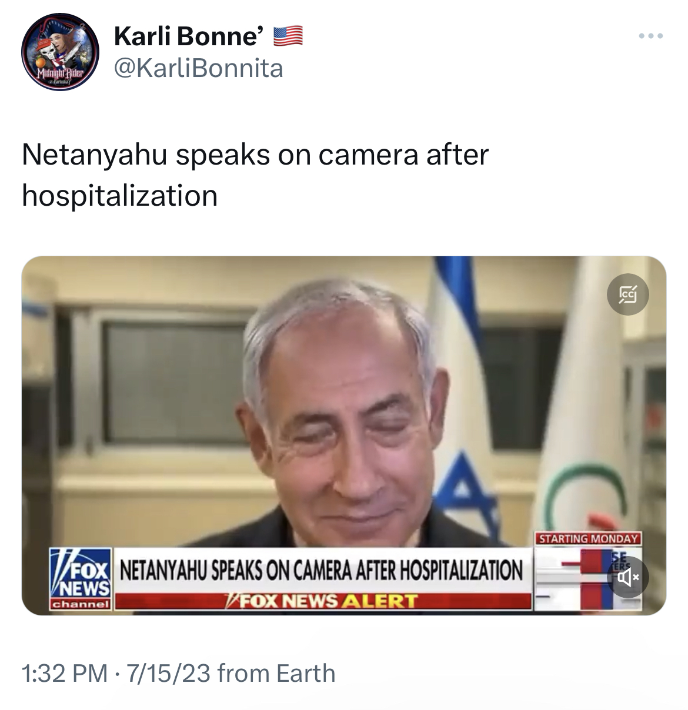Click the 7/15/23 post date
Viewport: 688px width, 710px height.
(x=164, y=673)
